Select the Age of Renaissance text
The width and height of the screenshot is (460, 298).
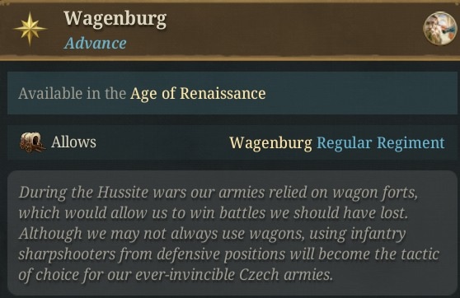(x=198, y=94)
